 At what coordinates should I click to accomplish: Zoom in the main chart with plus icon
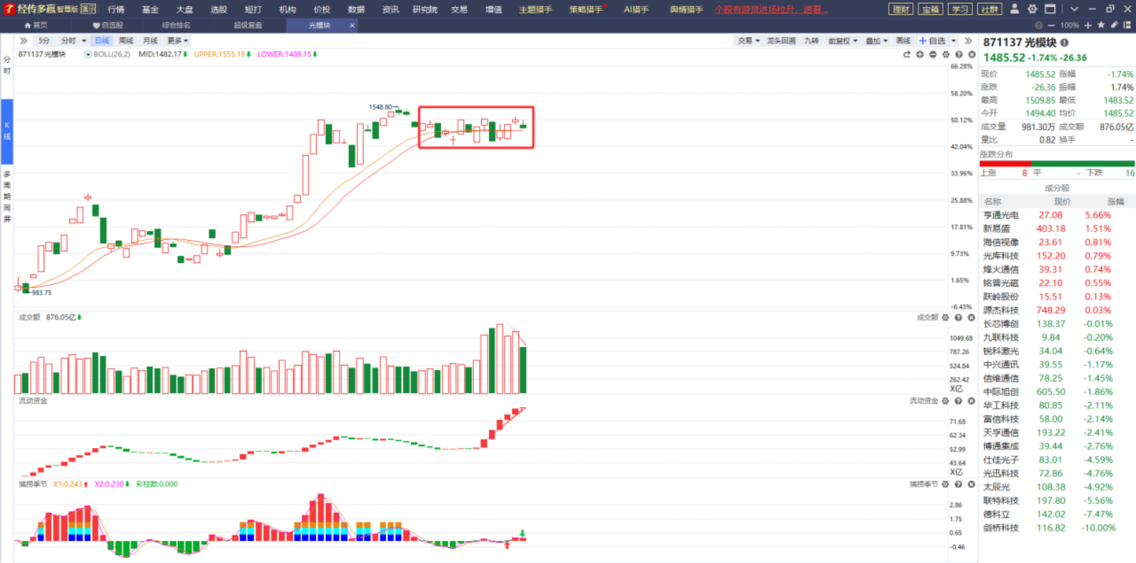920,54
